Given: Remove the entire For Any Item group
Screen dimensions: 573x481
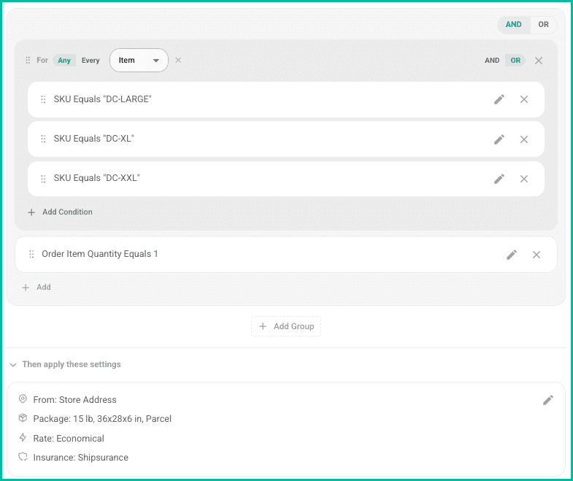Looking at the screenshot, I should pos(539,61).
